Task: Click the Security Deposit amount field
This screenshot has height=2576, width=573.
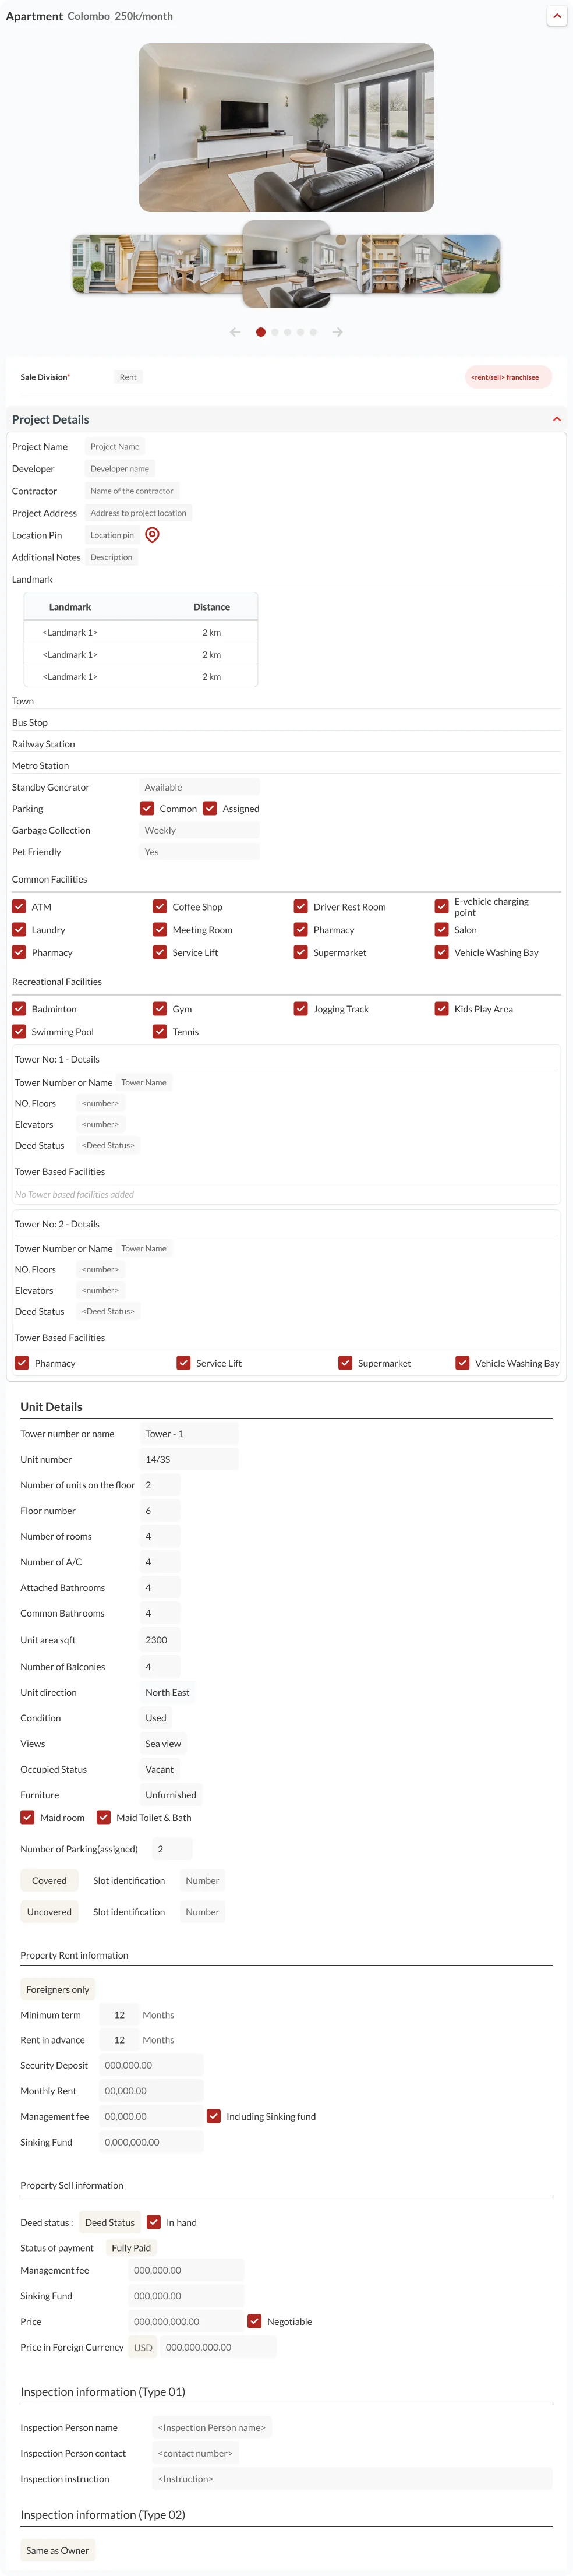Action: (x=151, y=2065)
